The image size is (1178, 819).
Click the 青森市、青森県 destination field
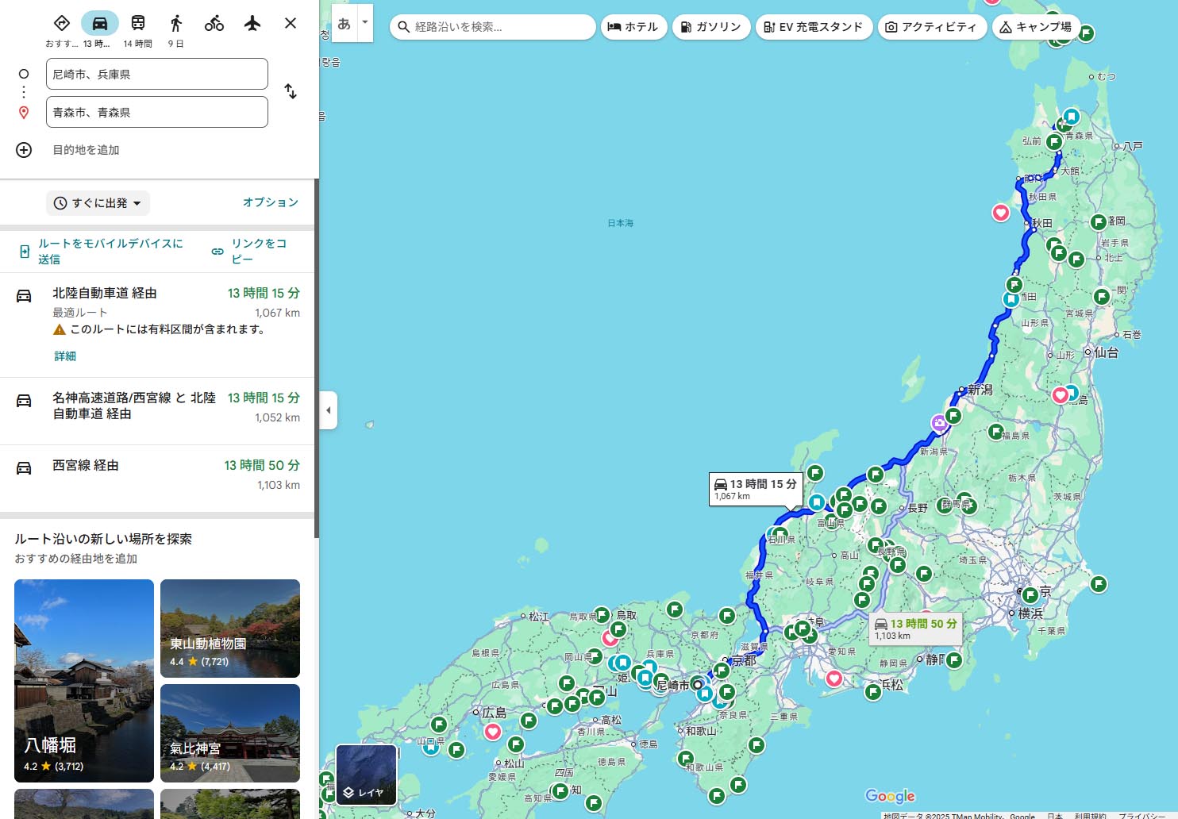point(157,113)
